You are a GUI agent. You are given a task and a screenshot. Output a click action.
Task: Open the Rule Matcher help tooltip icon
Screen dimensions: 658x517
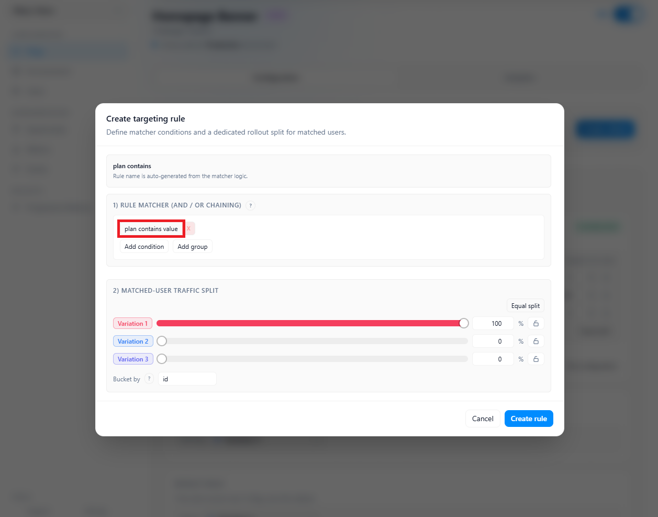click(x=250, y=205)
